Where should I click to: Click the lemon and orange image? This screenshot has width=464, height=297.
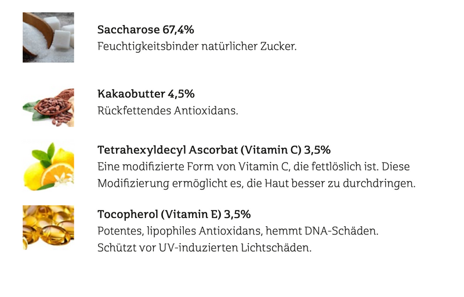(48, 166)
